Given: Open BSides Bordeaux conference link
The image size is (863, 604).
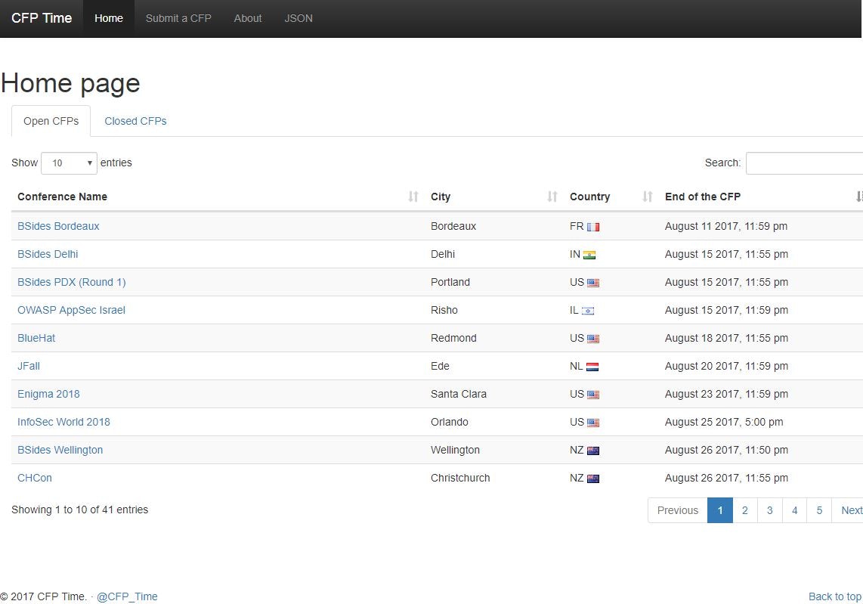Looking at the screenshot, I should coord(58,226).
